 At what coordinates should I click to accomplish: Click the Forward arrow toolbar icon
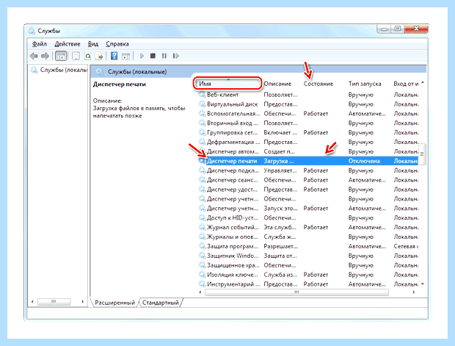[x=45, y=56]
